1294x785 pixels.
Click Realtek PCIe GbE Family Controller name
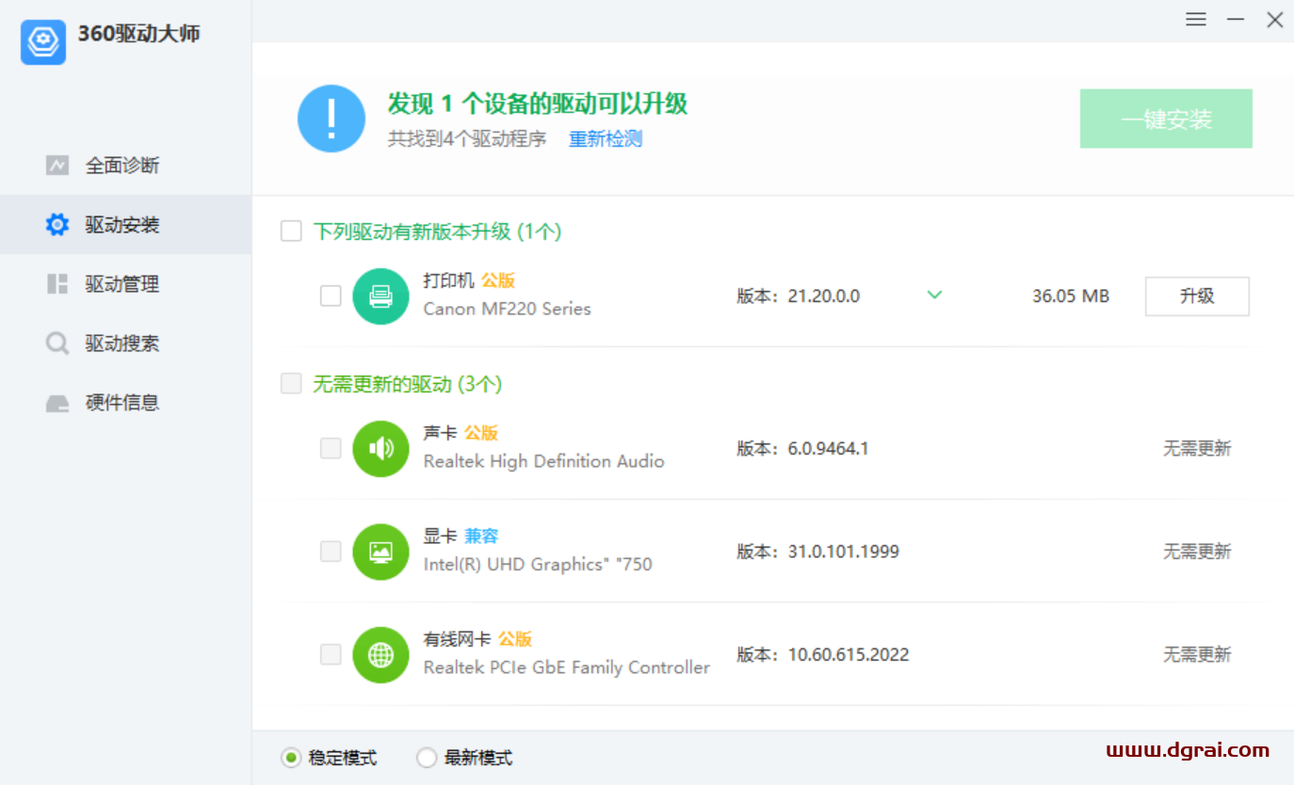[567, 667]
